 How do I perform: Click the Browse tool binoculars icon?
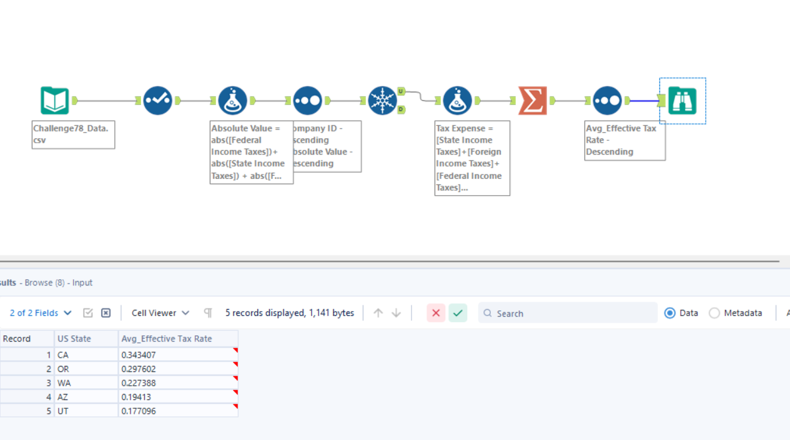[682, 101]
